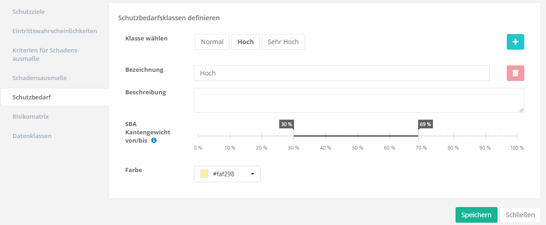Open the Farbe color dropdown
The image size is (546, 225).
(x=252, y=174)
